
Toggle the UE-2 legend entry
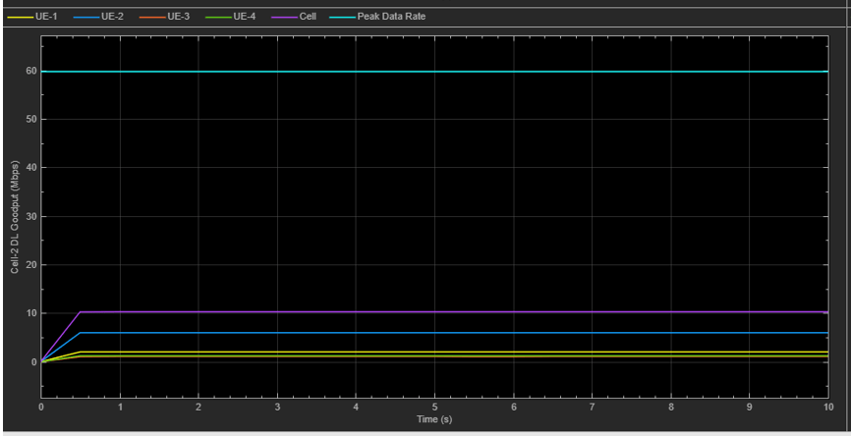click(x=98, y=17)
